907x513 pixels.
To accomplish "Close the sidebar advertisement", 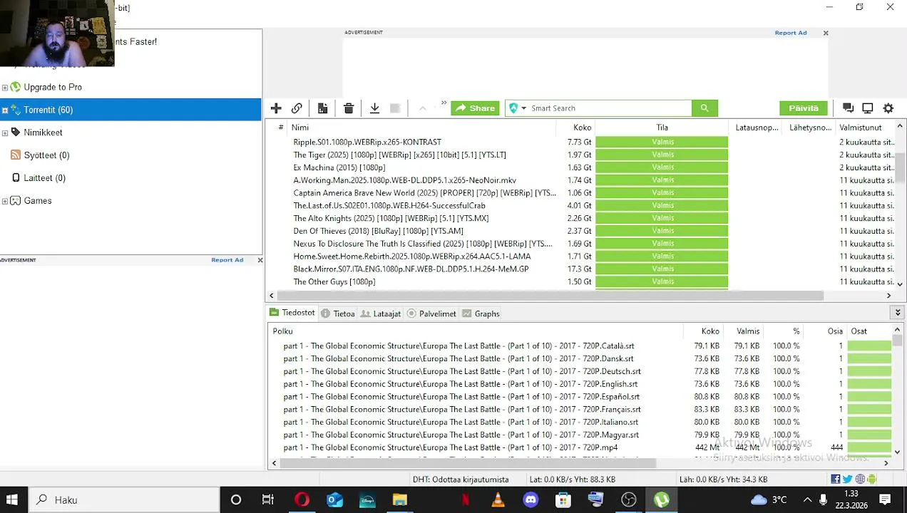I will (x=260, y=260).
